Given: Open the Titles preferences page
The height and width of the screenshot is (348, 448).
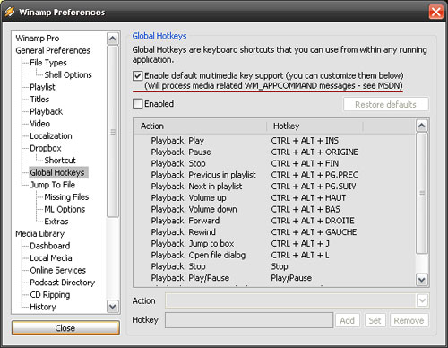Looking at the screenshot, I should (x=39, y=100).
